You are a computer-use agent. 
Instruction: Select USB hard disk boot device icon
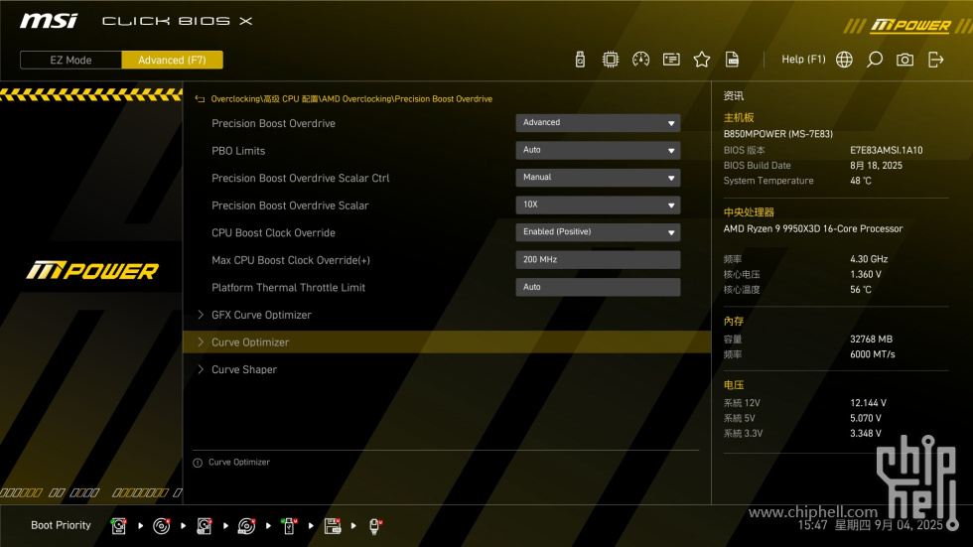pyautogui.click(x=205, y=526)
